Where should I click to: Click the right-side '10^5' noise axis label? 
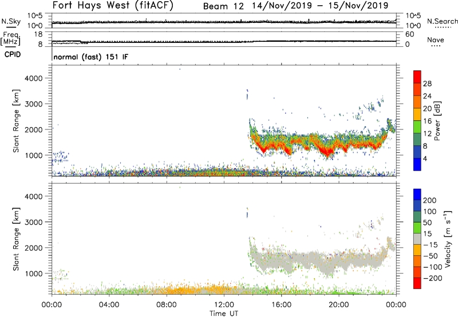click(x=413, y=16)
